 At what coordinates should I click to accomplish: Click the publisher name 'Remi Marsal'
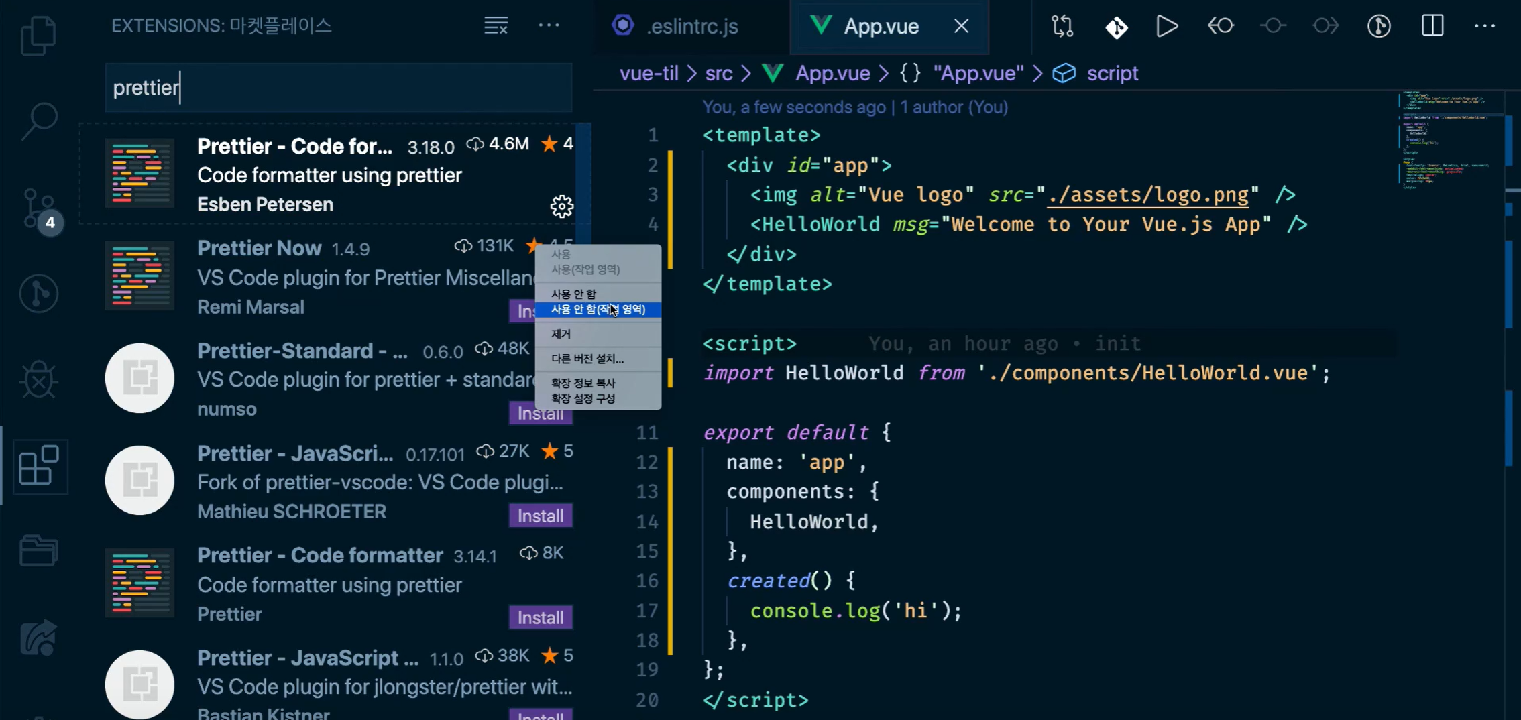(251, 307)
